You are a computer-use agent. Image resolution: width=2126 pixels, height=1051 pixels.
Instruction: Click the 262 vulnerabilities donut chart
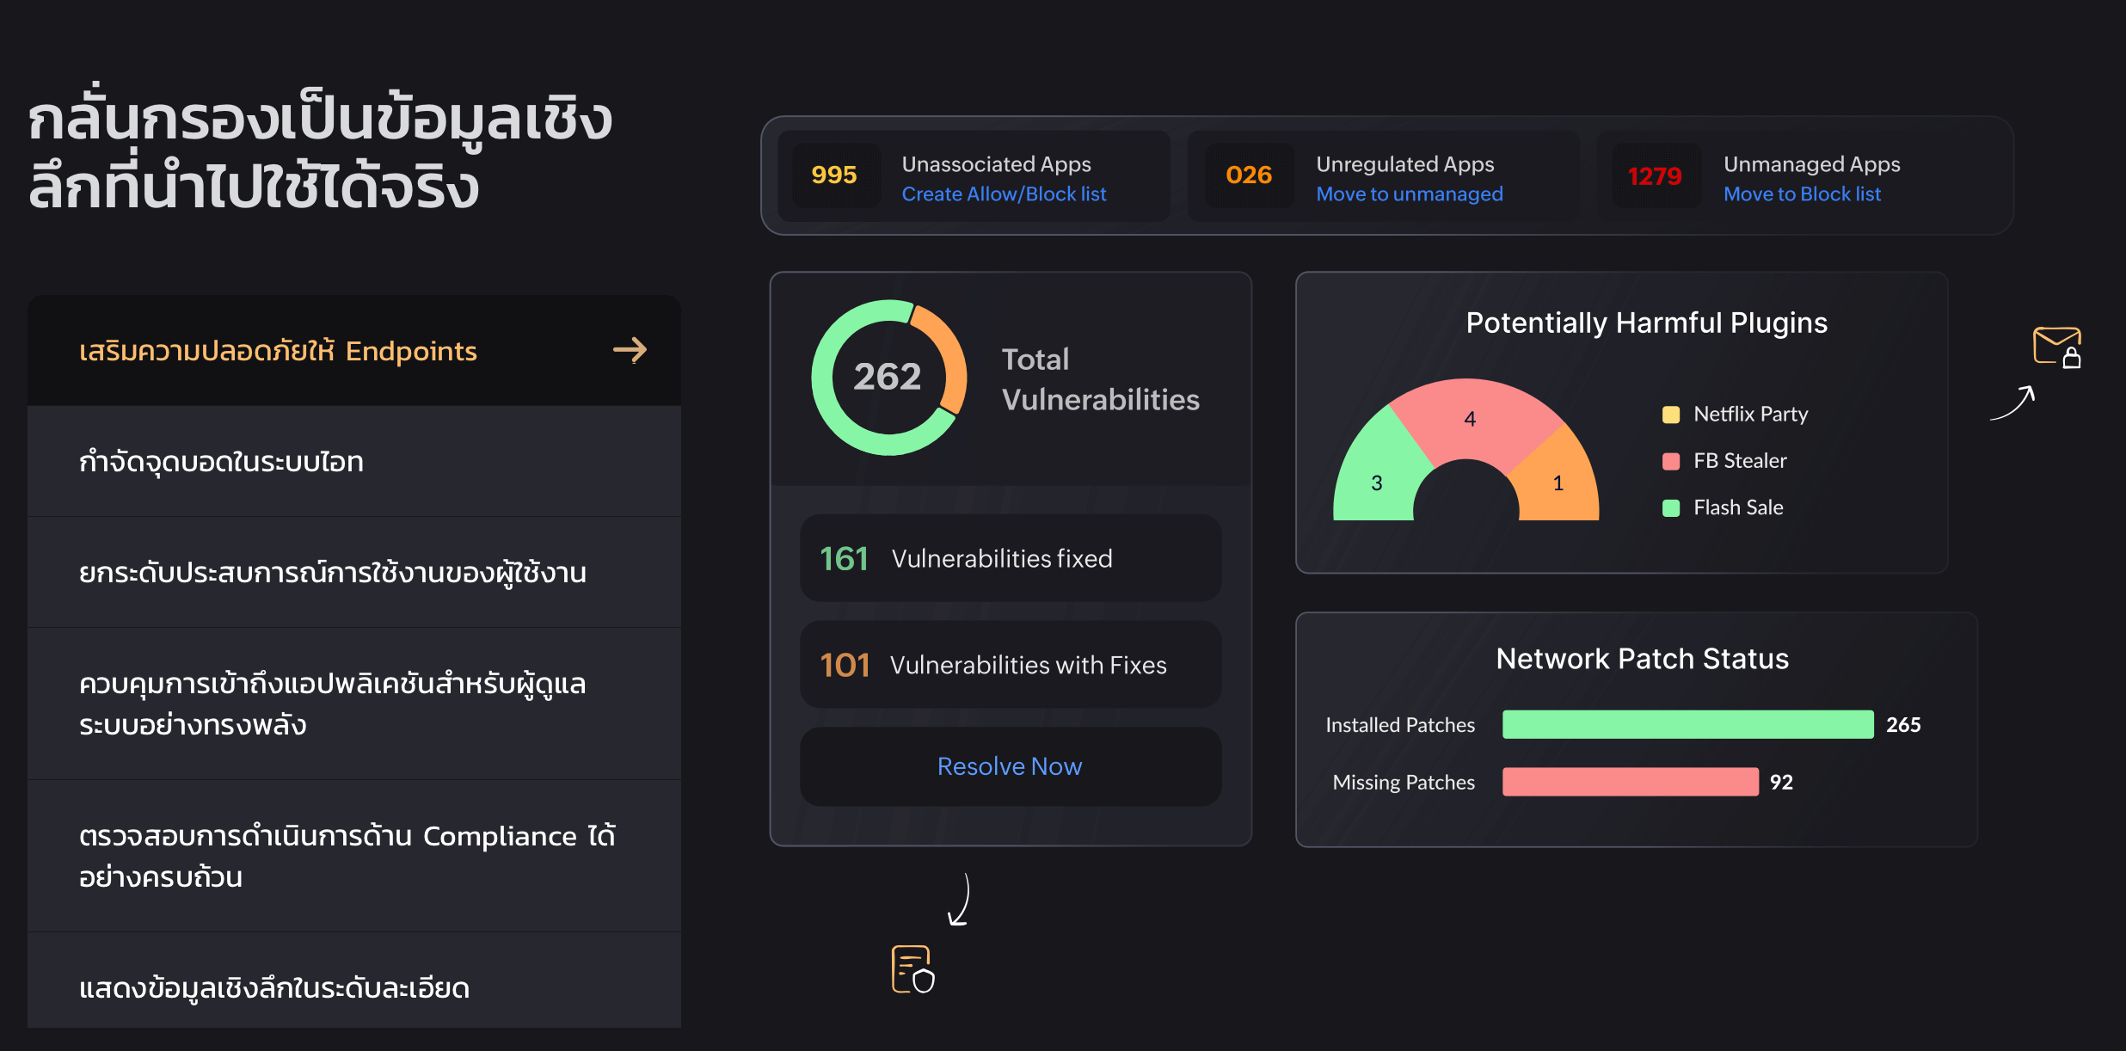pos(888,377)
